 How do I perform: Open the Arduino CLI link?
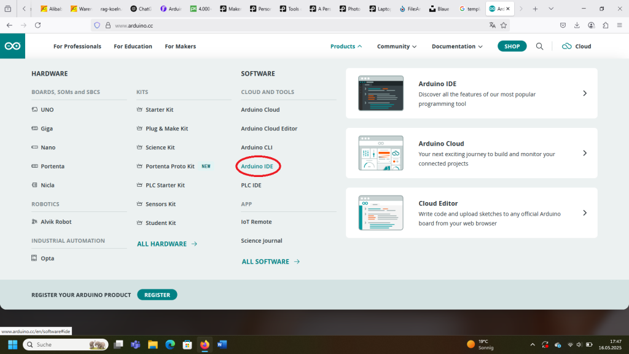(x=257, y=147)
